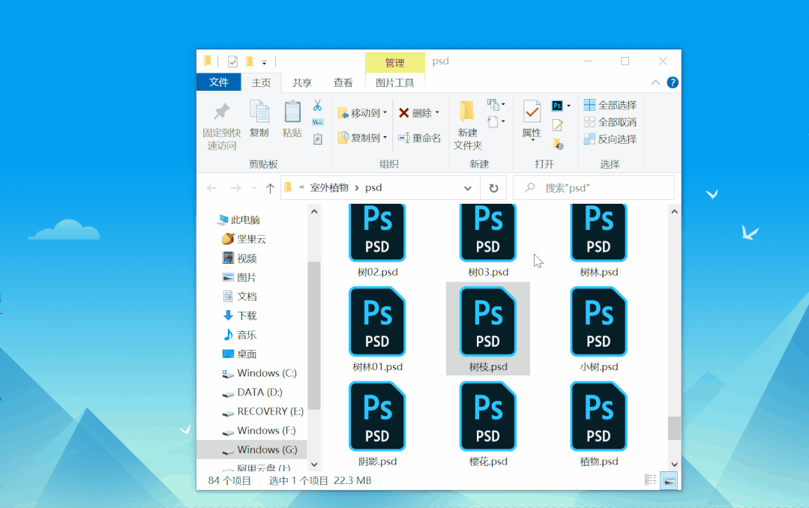Click the Edit pencil icon in 打开 group
Image resolution: width=809 pixels, height=508 pixels.
(x=557, y=125)
